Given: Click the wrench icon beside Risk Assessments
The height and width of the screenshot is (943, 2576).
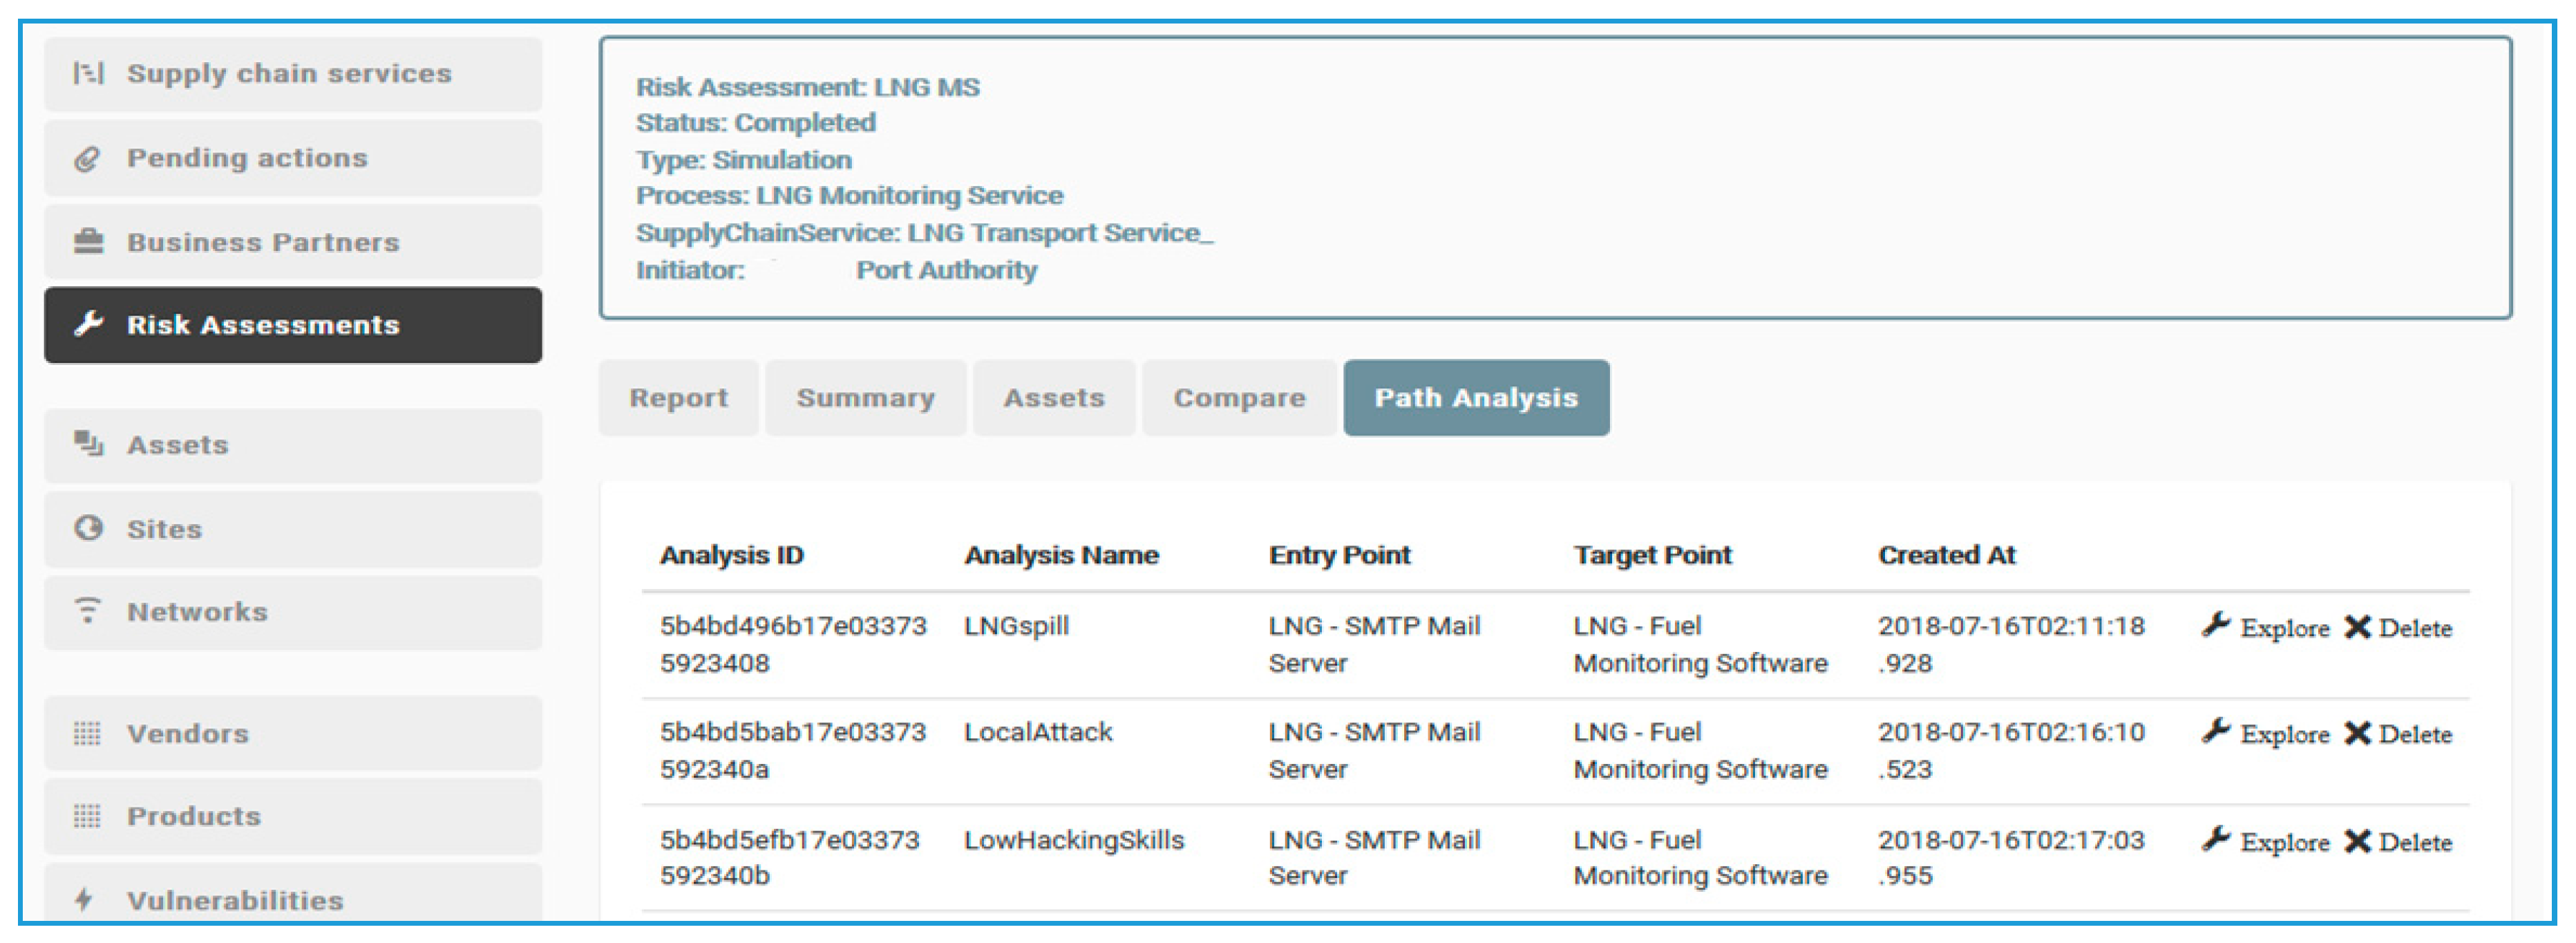Looking at the screenshot, I should tap(88, 324).
